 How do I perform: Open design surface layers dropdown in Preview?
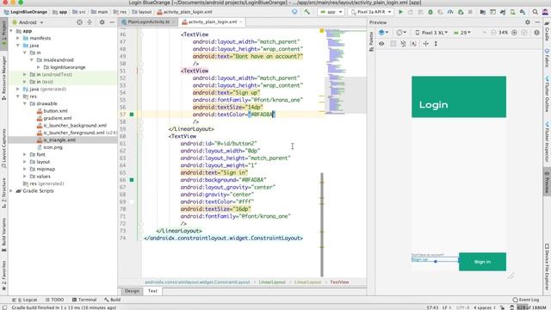pos(383,33)
